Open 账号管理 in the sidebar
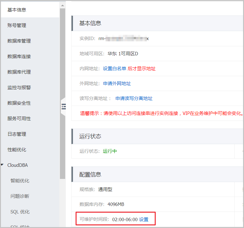 [x=17, y=25]
